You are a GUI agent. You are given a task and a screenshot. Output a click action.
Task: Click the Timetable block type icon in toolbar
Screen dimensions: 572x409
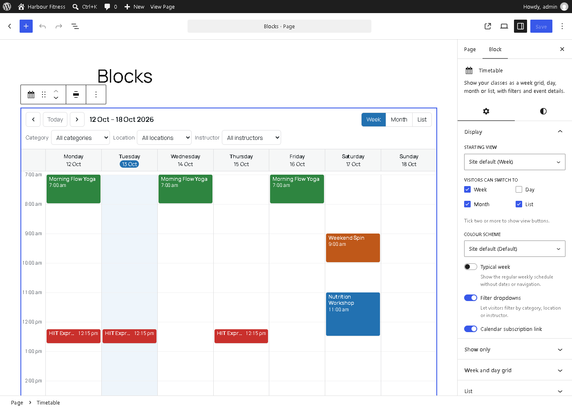pyautogui.click(x=31, y=94)
